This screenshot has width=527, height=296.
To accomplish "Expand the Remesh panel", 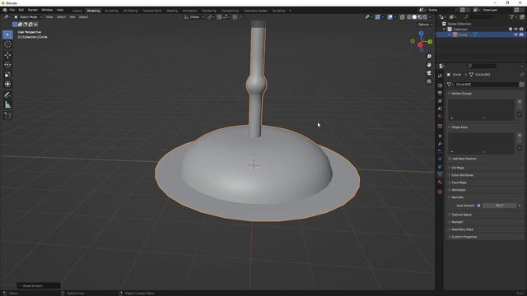I will [x=457, y=222].
